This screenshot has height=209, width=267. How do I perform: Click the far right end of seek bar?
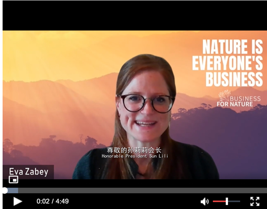(265, 191)
